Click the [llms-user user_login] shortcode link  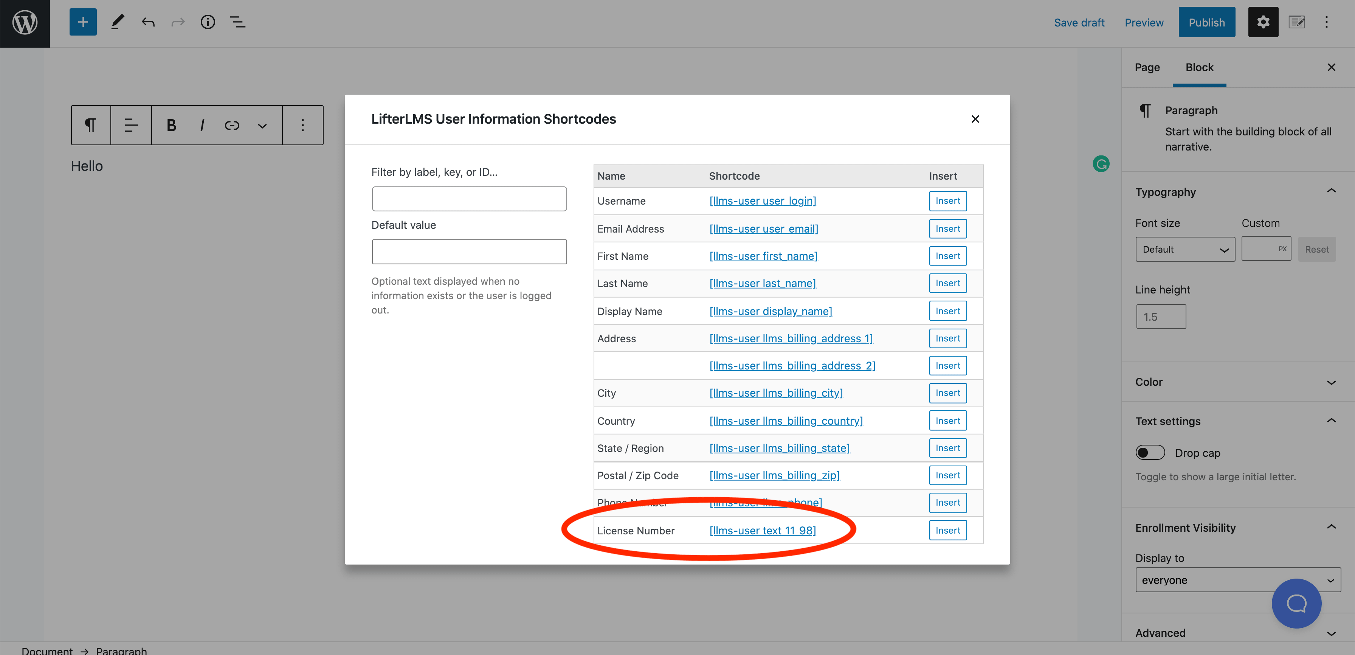coord(763,201)
